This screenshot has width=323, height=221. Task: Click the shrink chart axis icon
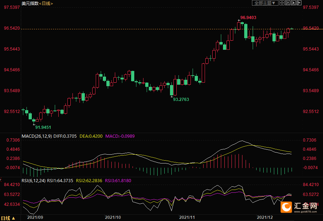pyautogui.click(x=288, y=3)
